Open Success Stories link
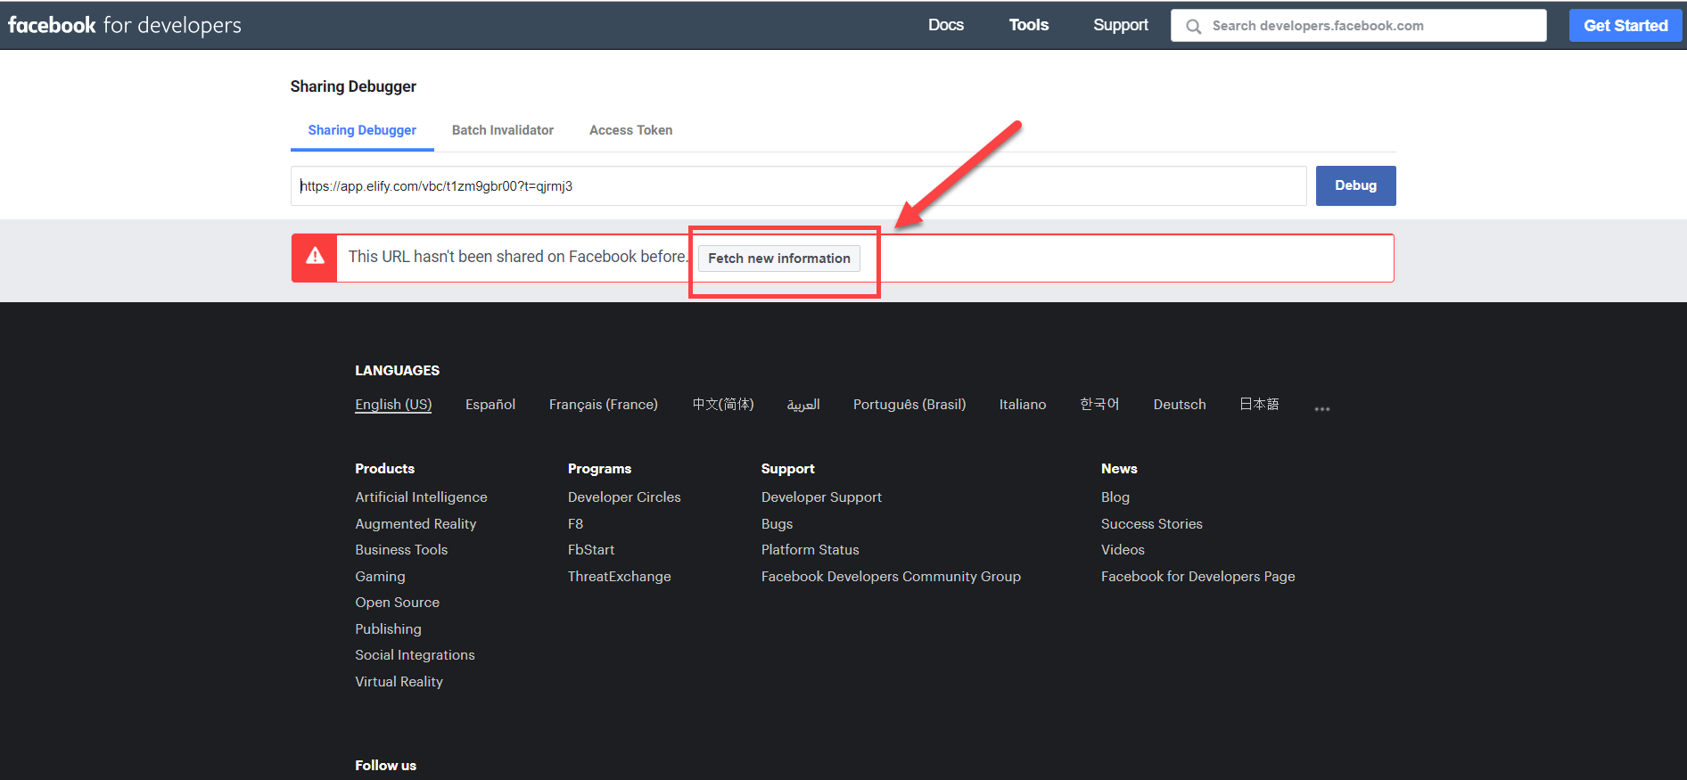The width and height of the screenshot is (1687, 780). tap(1151, 524)
